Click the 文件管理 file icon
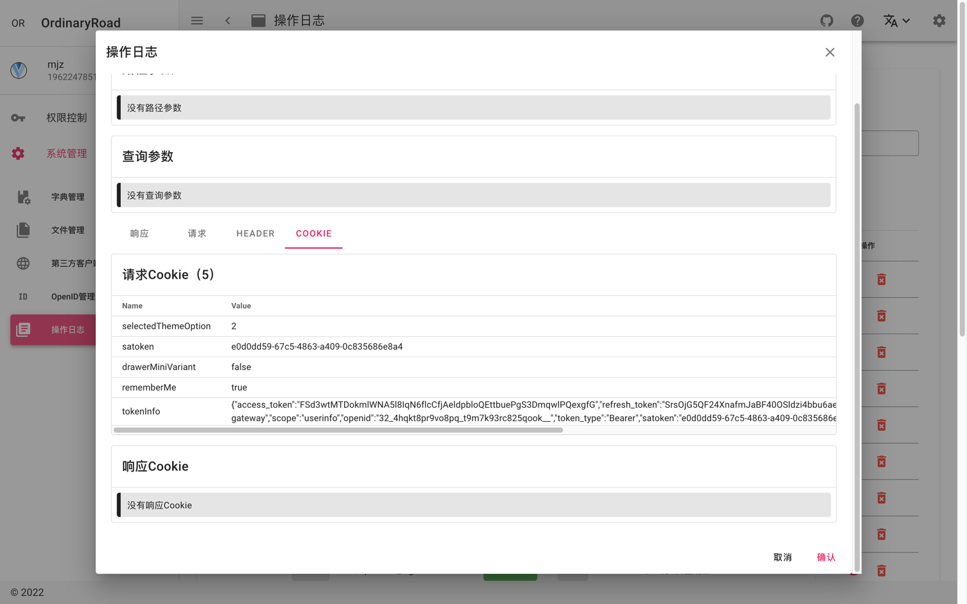967x604 pixels. pos(23,230)
